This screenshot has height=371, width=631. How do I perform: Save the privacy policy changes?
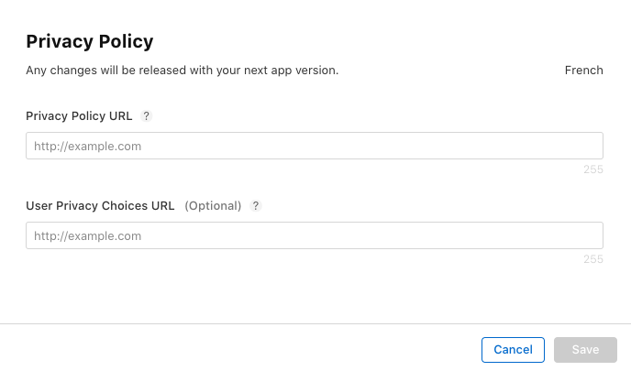pyautogui.click(x=585, y=350)
